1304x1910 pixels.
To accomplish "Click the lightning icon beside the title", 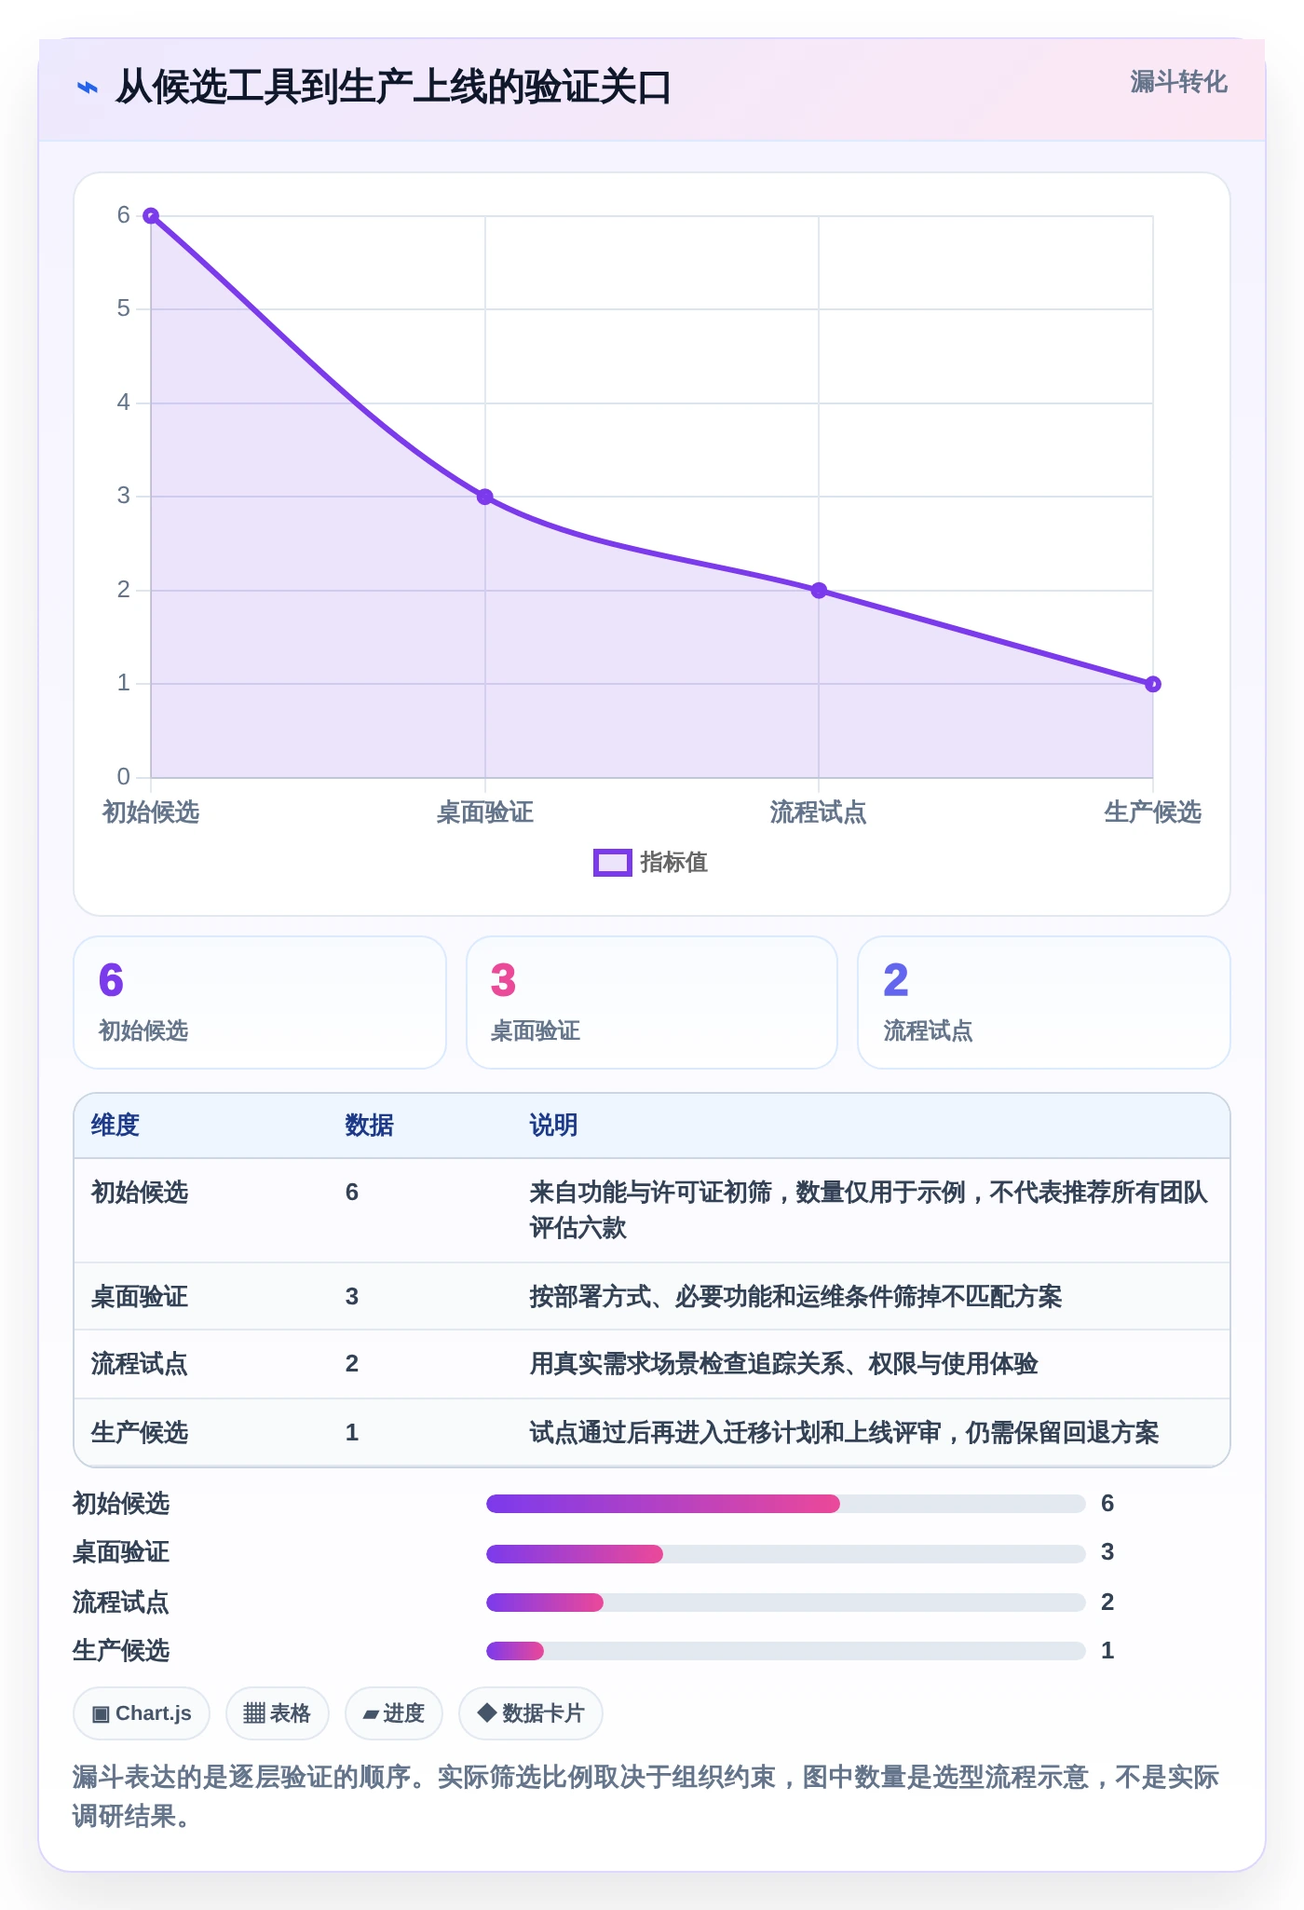I will tap(88, 89).
